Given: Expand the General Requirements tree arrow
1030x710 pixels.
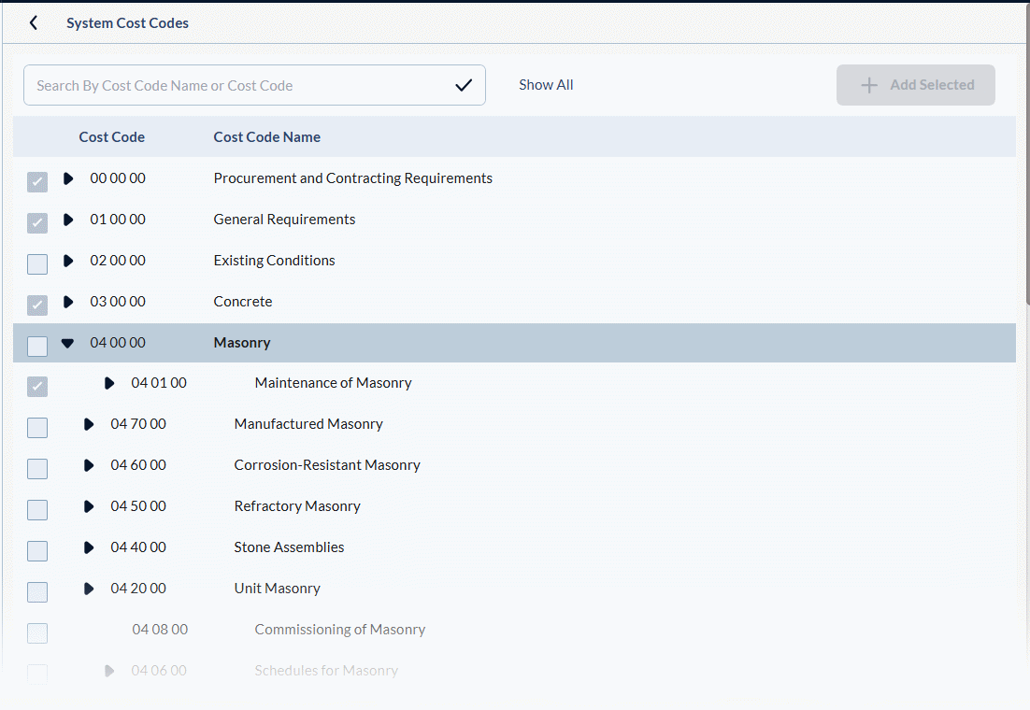Looking at the screenshot, I should pos(68,220).
